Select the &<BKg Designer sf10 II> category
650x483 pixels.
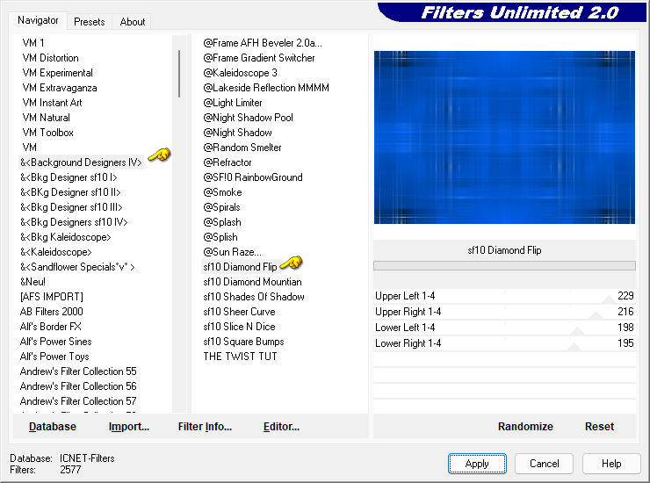tap(70, 192)
